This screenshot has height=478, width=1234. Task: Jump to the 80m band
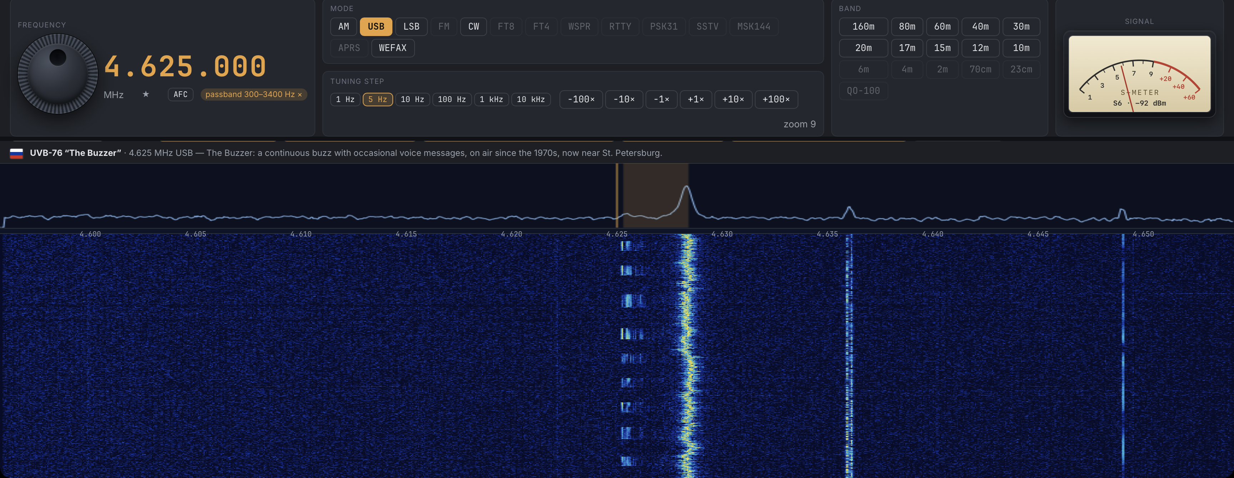(907, 26)
